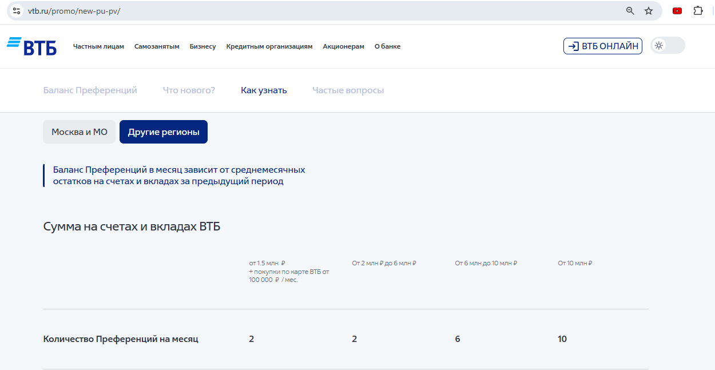Image resolution: width=715 pixels, height=370 pixels.
Task: Jump to Что нового? section
Action: (189, 90)
